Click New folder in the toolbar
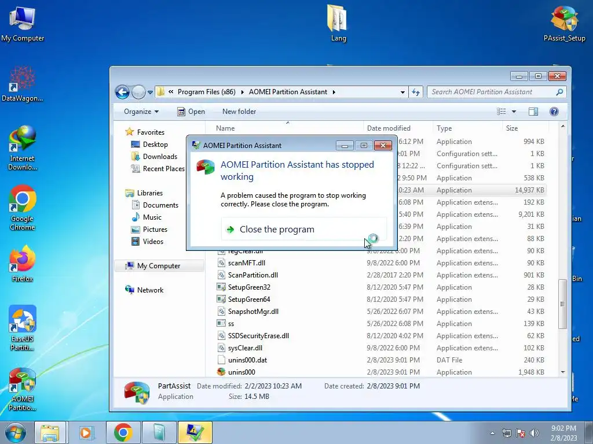 tap(239, 112)
